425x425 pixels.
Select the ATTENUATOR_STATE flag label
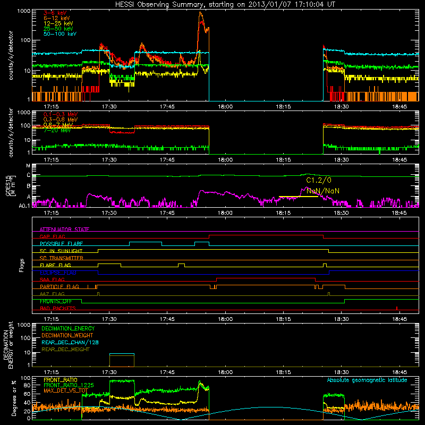coord(64,229)
